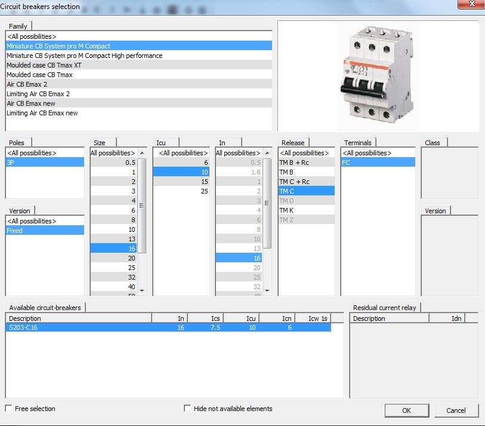Select S203-C16 breaker row
Image resolution: width=485 pixels, height=426 pixels.
168,327
